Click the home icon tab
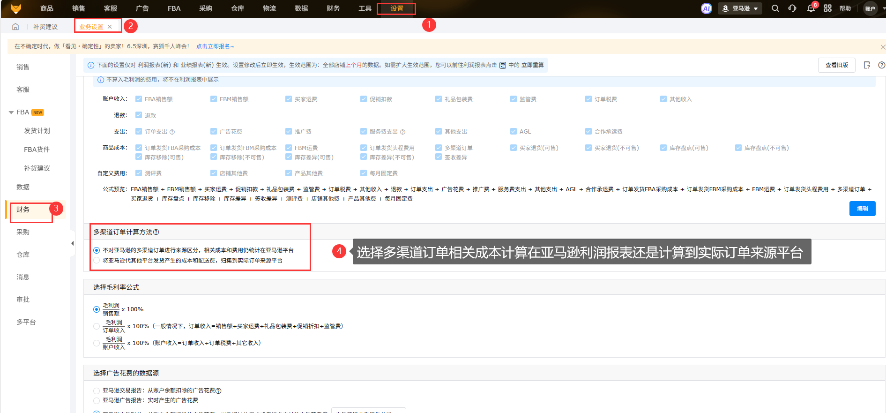This screenshot has height=413, width=886. tap(15, 27)
